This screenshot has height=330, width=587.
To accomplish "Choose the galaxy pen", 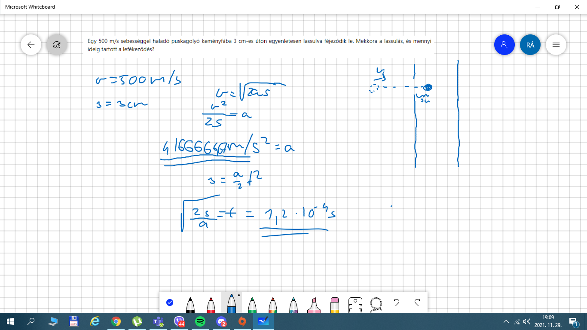I will (293, 304).
